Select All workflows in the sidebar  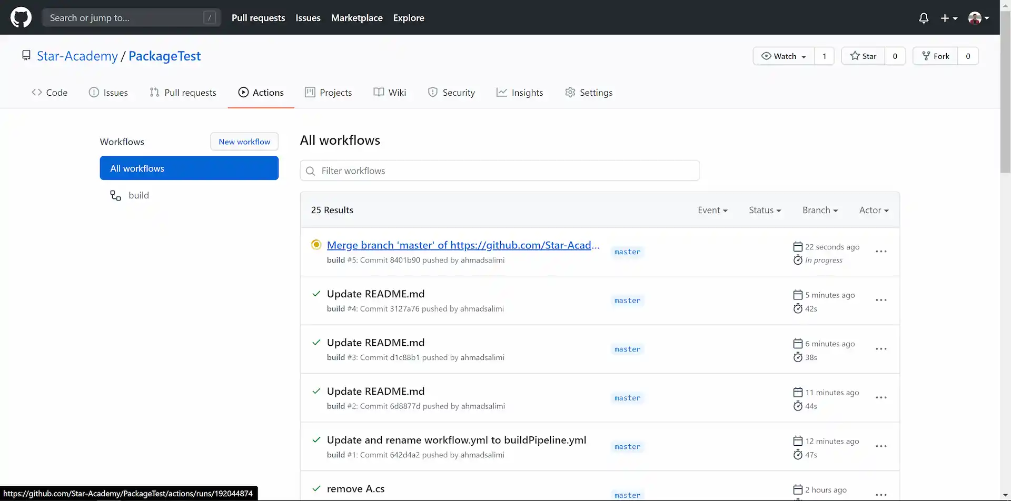189,168
